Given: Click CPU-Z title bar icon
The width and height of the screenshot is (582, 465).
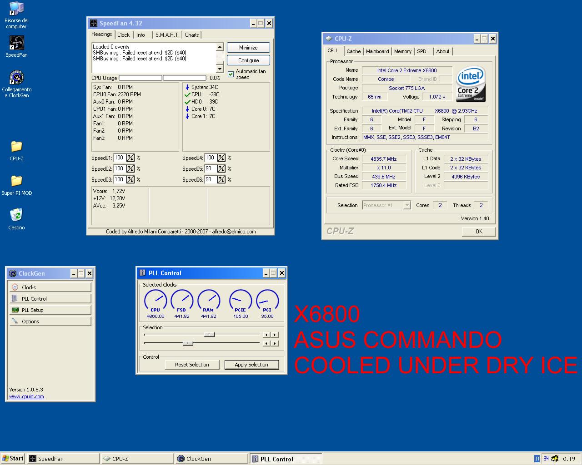Looking at the screenshot, I should pos(329,39).
